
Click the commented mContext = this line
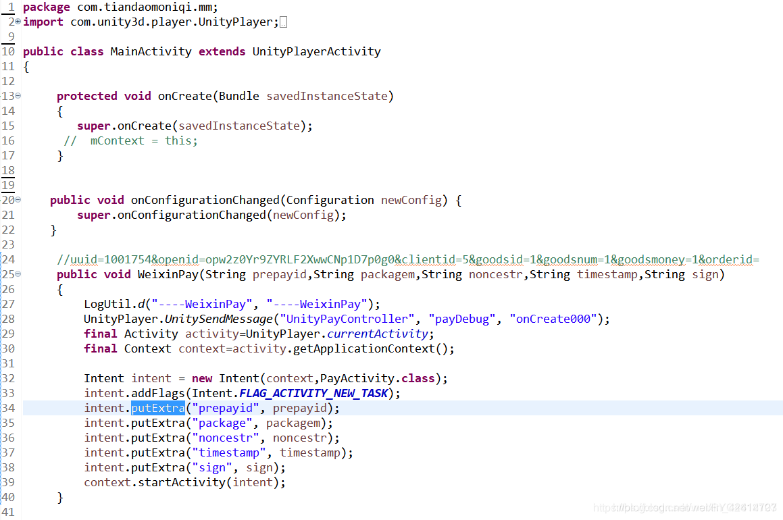tap(131, 140)
